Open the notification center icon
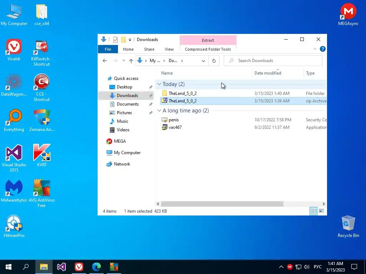Screen dimensions: 366x274 354,267
